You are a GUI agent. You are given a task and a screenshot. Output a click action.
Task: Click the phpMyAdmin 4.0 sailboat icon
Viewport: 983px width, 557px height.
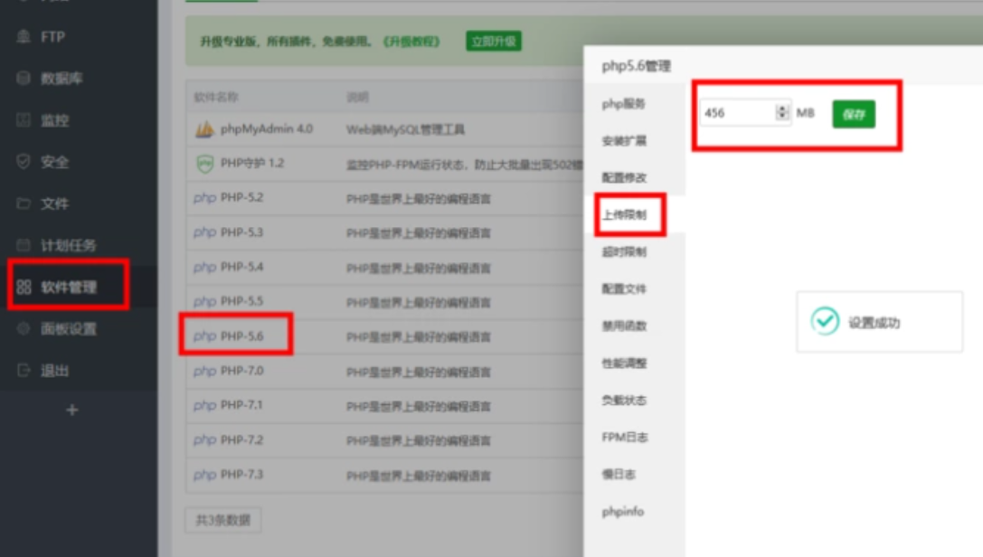tap(205, 129)
